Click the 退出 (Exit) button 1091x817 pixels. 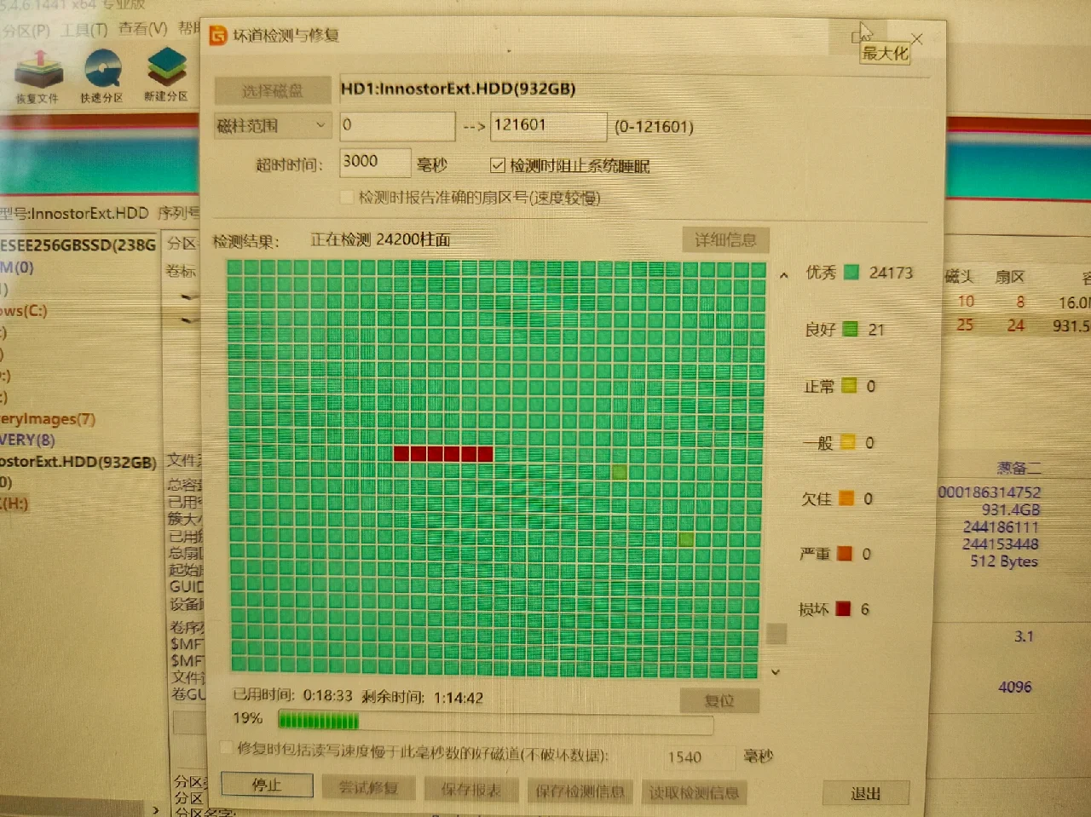(865, 793)
